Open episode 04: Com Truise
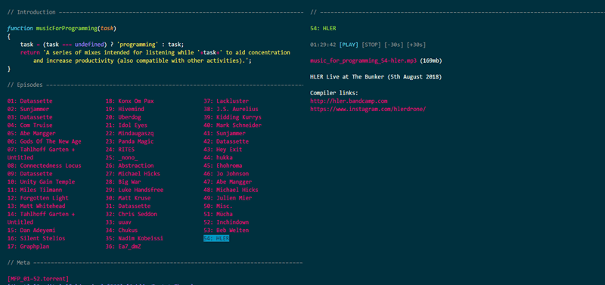 pos(29,125)
